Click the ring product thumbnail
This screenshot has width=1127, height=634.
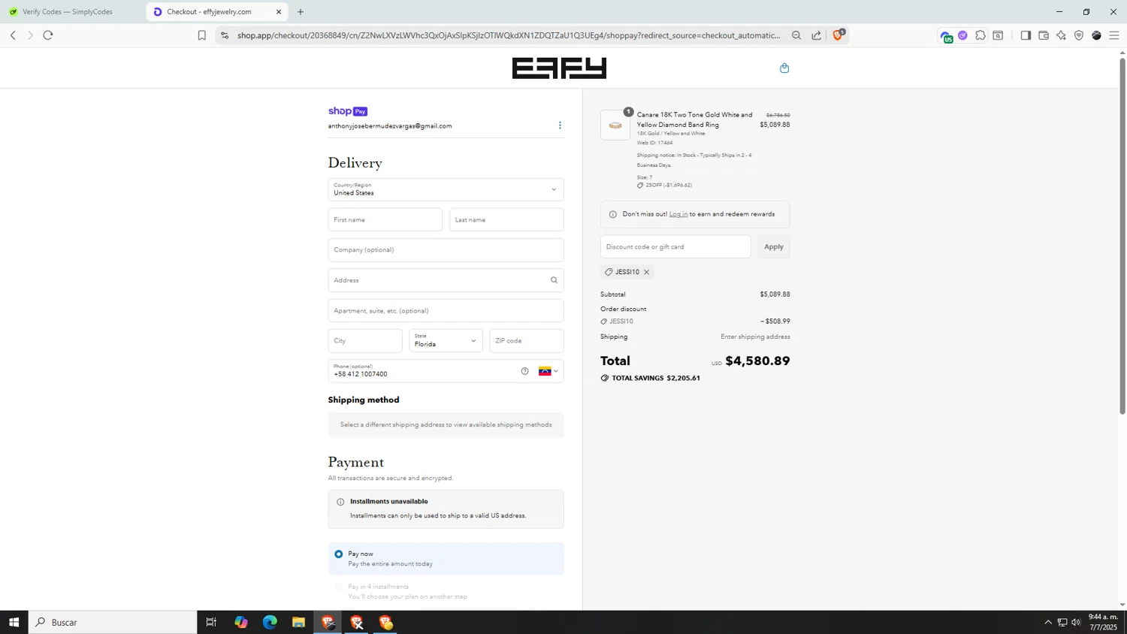coord(615,125)
